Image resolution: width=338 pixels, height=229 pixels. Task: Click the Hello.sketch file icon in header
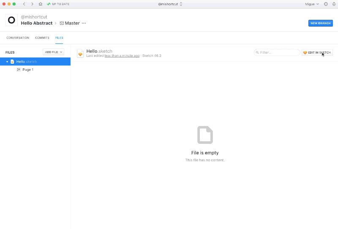80,54
